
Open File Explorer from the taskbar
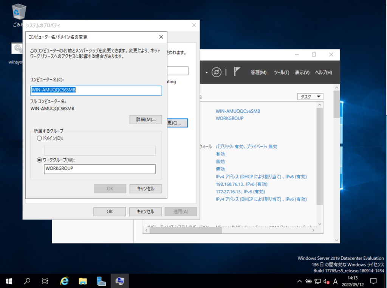[x=83, y=281]
